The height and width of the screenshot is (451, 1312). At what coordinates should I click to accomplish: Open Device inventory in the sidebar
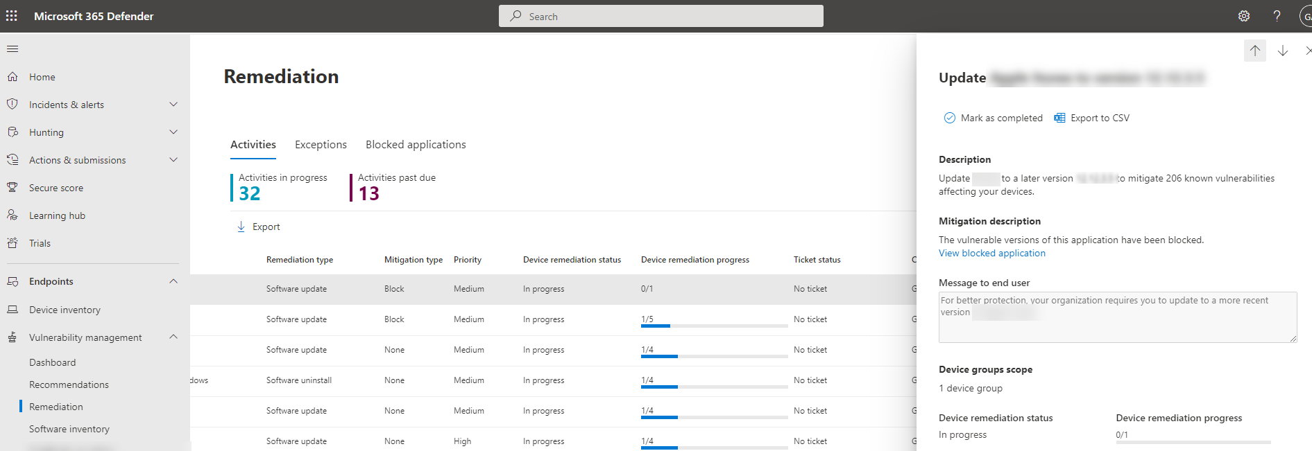coord(65,310)
